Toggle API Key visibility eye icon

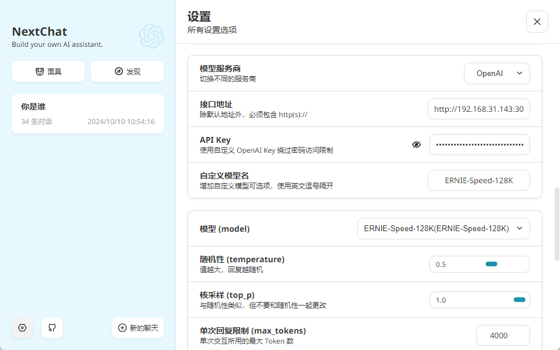(x=416, y=145)
